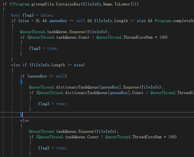Click Count after dictionaryTaskQueue[queueKey]
Screen dimensions: 194x157
138,93
